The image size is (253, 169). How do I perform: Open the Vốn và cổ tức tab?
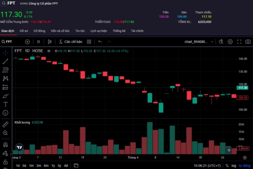(x=60, y=31)
